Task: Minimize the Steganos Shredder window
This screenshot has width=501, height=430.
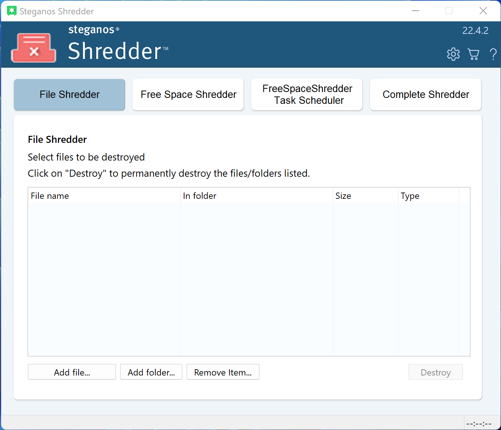Action: 415,11
